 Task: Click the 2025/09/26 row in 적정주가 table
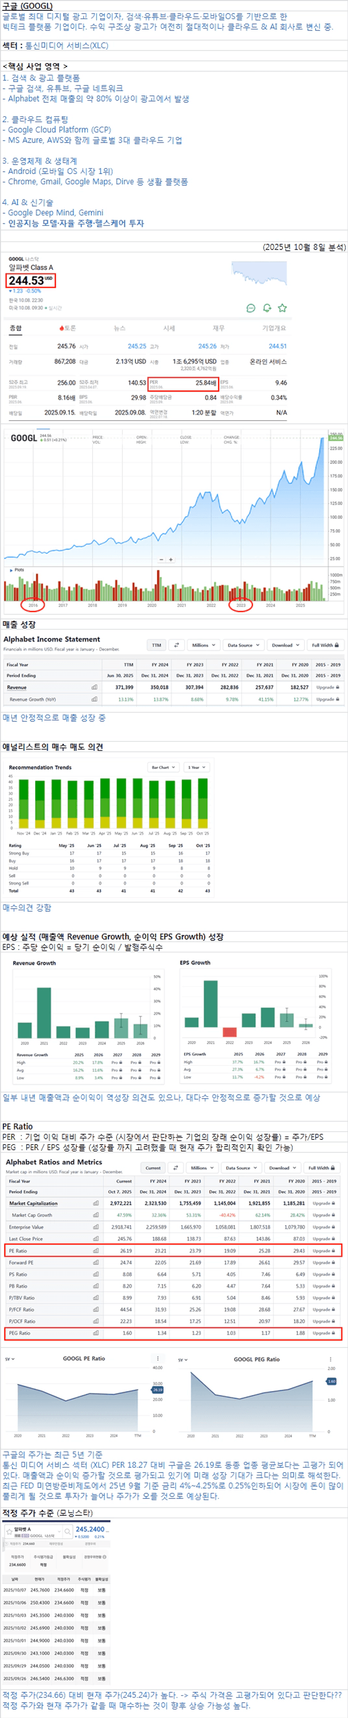coord(55,1679)
